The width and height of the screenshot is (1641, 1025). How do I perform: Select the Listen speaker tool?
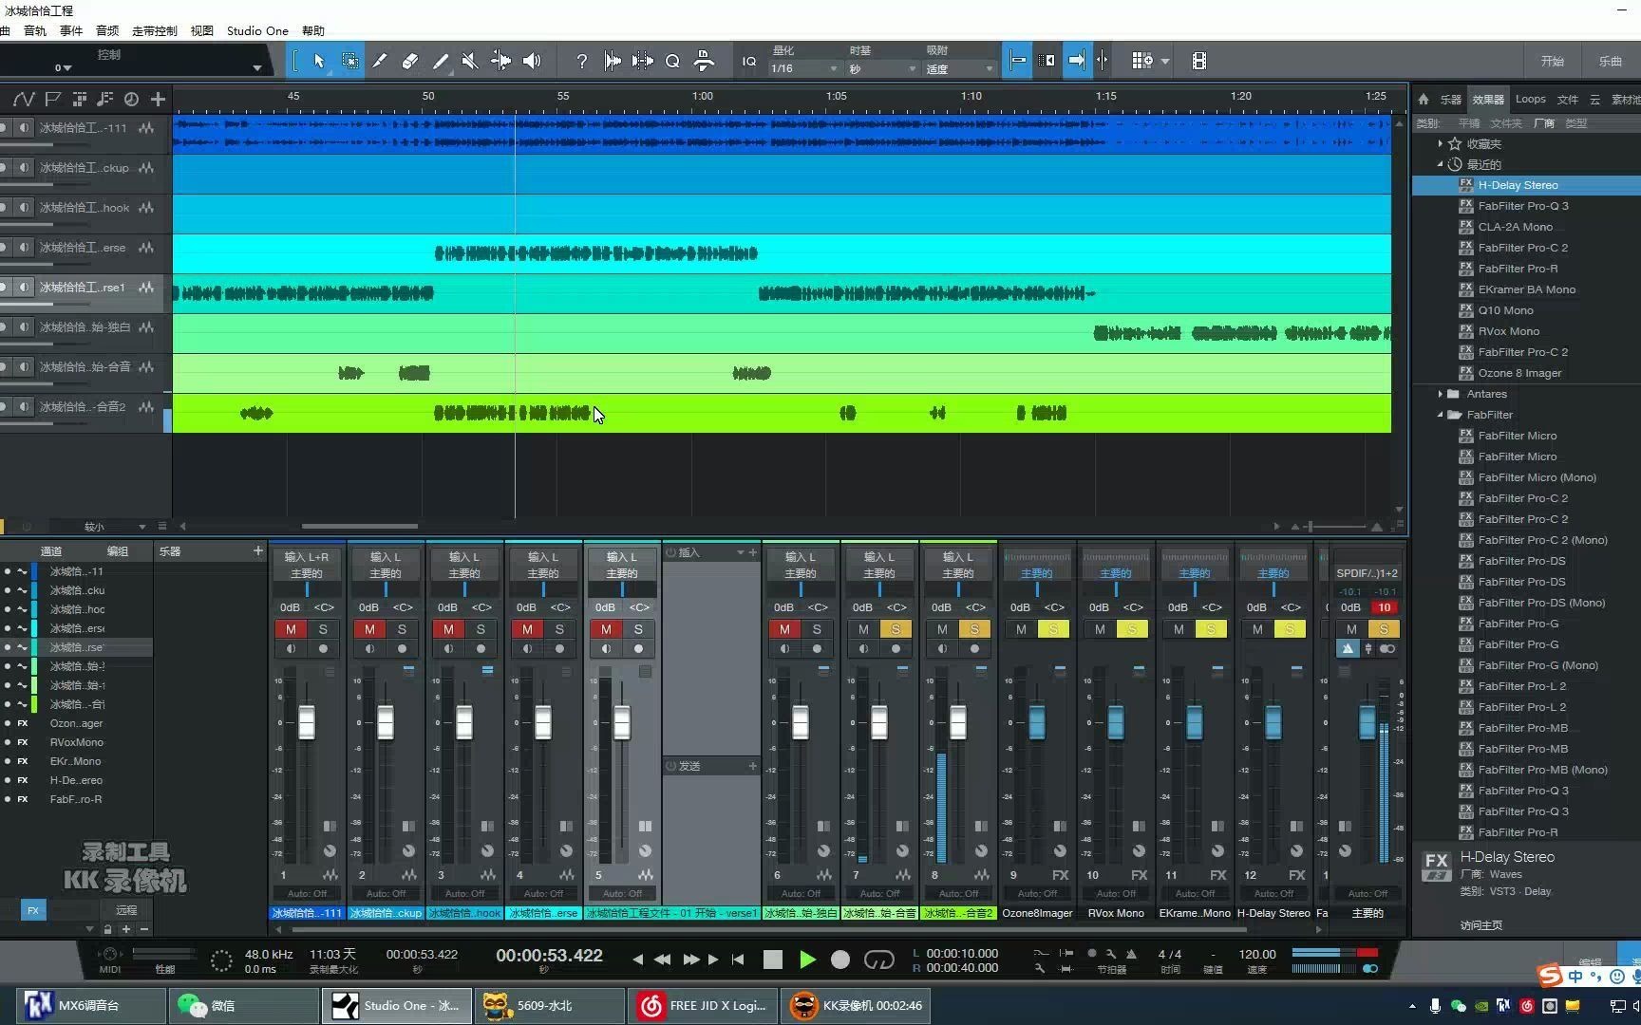click(532, 61)
